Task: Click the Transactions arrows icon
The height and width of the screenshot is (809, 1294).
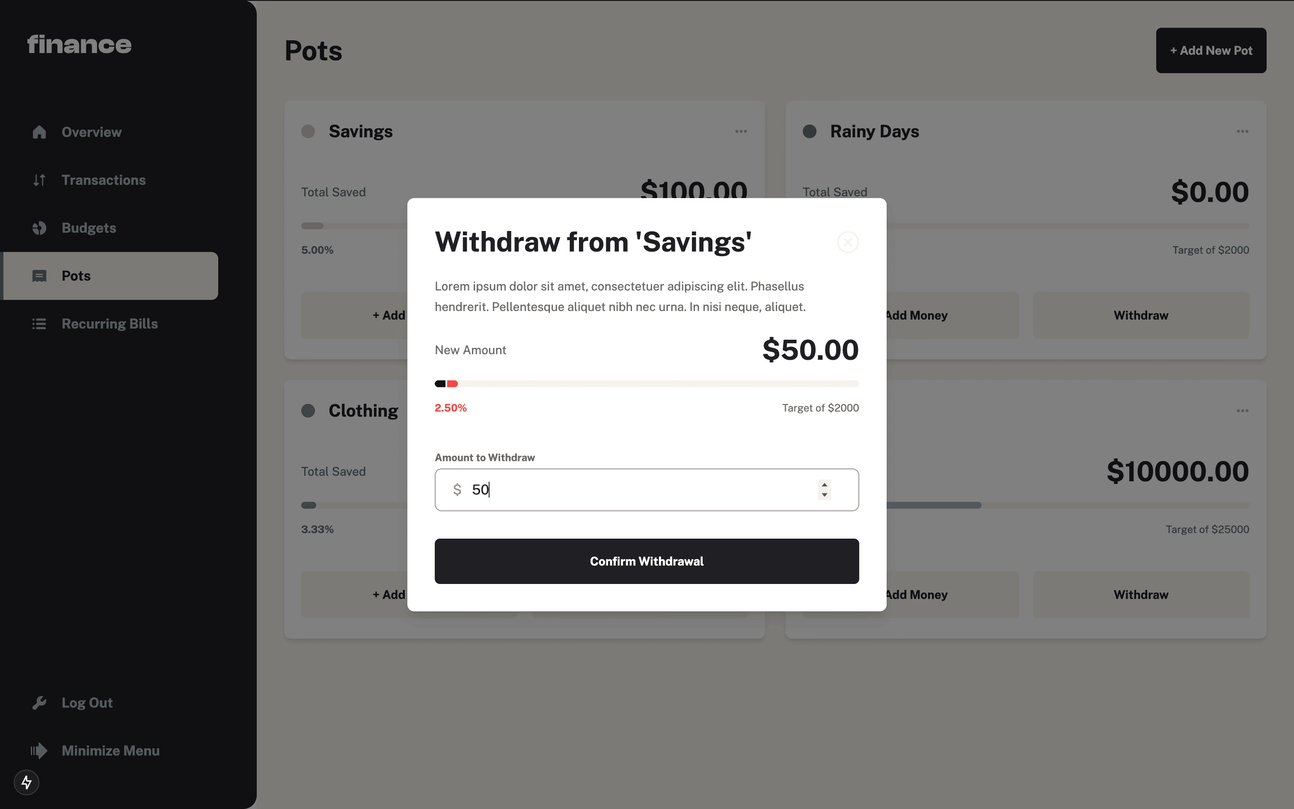Action: tap(39, 180)
